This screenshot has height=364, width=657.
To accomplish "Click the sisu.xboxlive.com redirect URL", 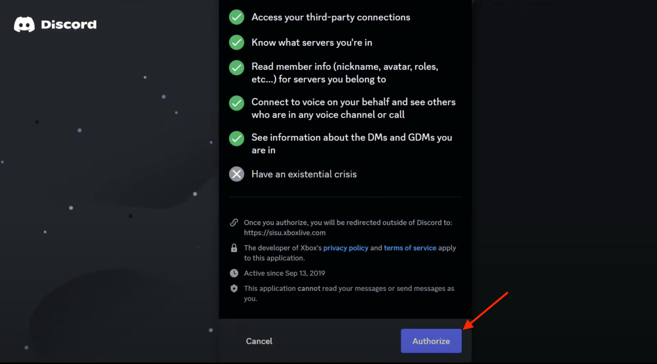I will pos(284,233).
